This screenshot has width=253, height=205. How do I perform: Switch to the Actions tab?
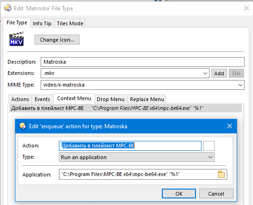click(20, 99)
